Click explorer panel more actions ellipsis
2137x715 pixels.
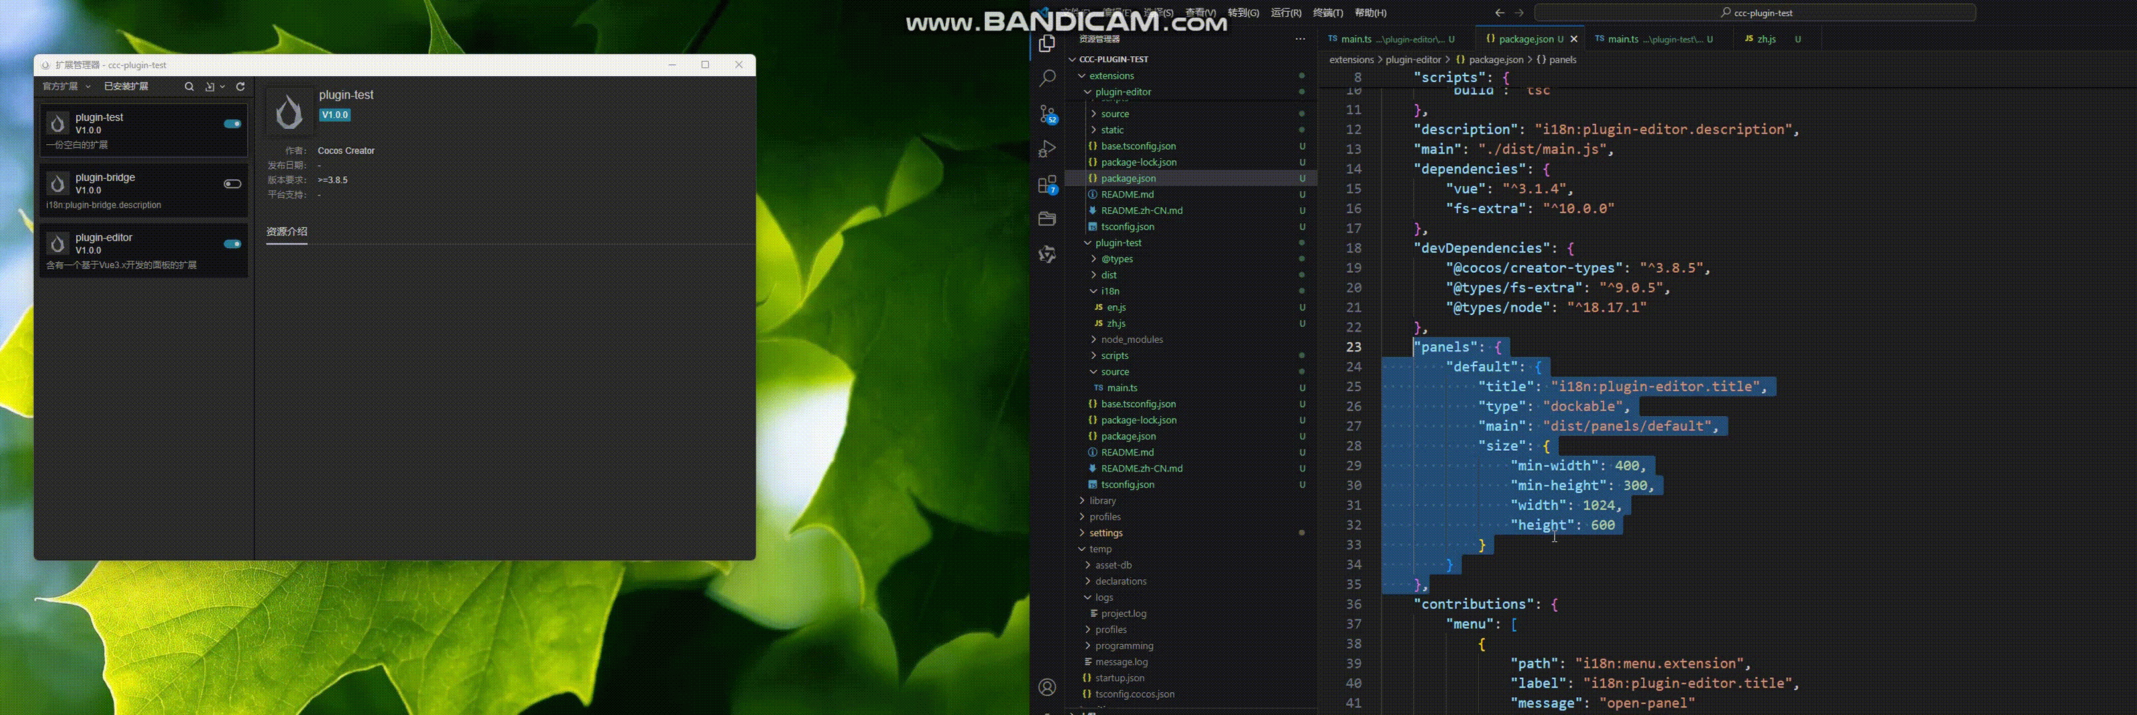pyautogui.click(x=1299, y=39)
